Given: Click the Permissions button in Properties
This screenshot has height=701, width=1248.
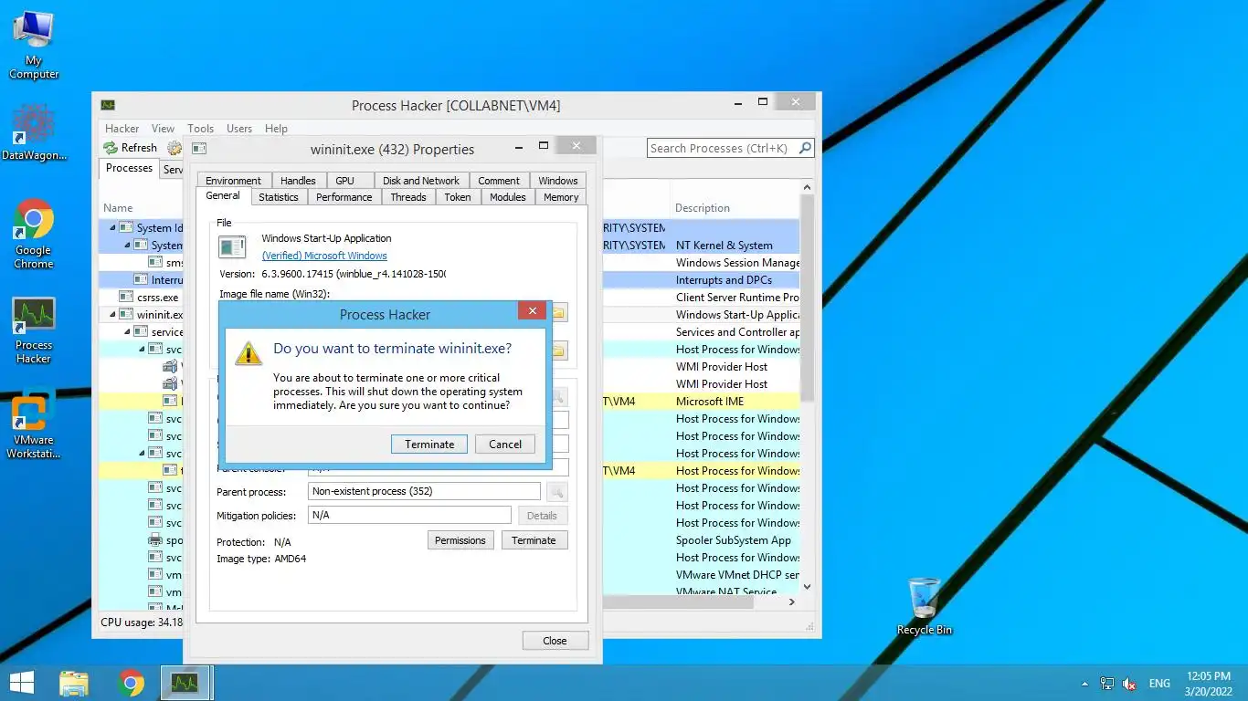Looking at the screenshot, I should pos(460,540).
